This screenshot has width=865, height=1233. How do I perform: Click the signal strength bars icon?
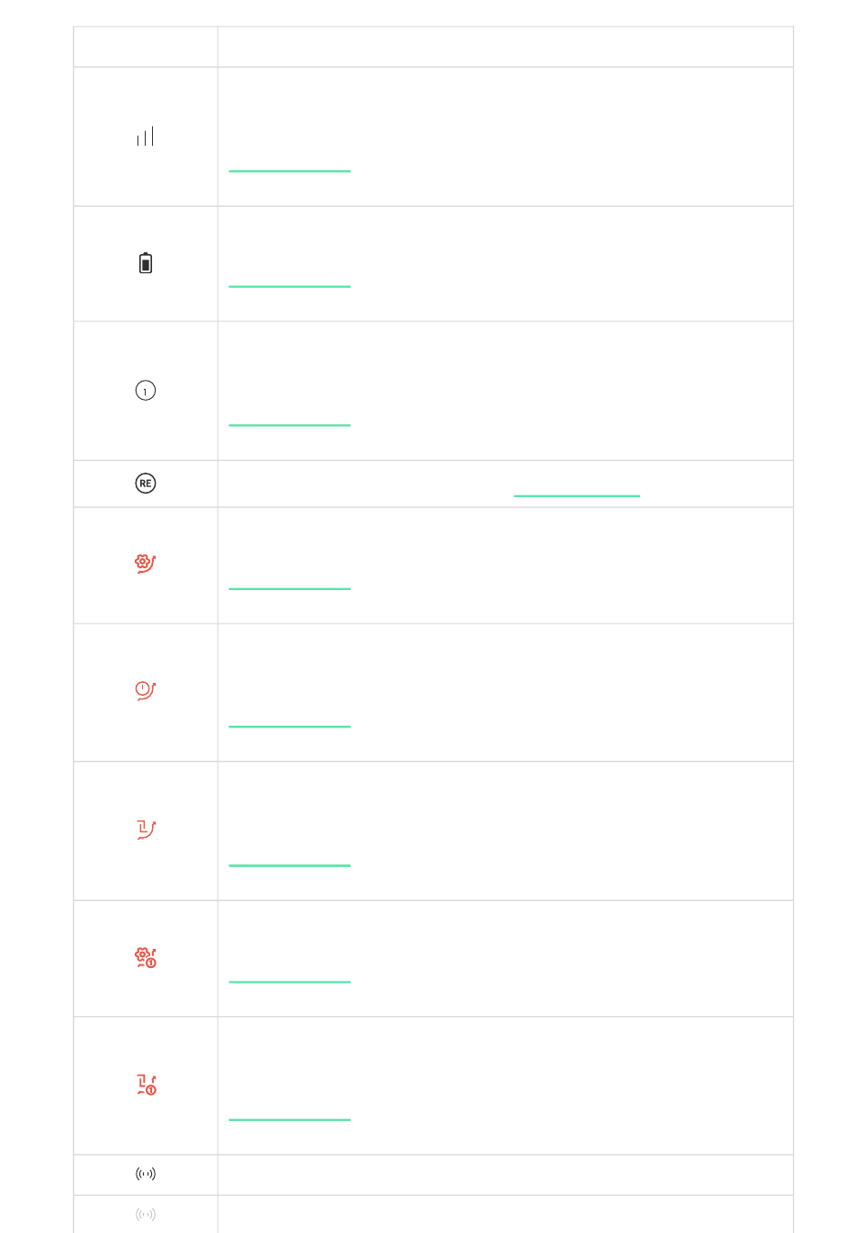coord(146,137)
